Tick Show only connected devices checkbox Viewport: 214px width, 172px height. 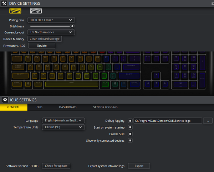coord(130,141)
